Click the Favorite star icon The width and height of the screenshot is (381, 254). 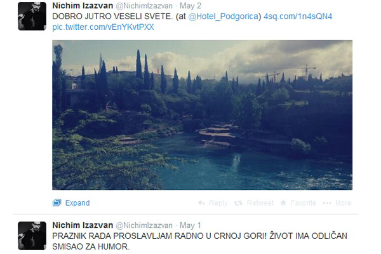[283, 203]
